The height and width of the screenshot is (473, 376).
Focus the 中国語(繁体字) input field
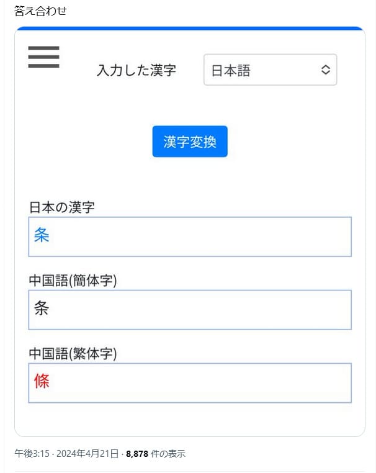pyautogui.click(x=190, y=383)
